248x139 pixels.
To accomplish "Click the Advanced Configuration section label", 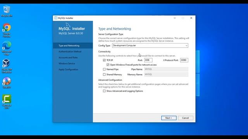I will 110,80.
